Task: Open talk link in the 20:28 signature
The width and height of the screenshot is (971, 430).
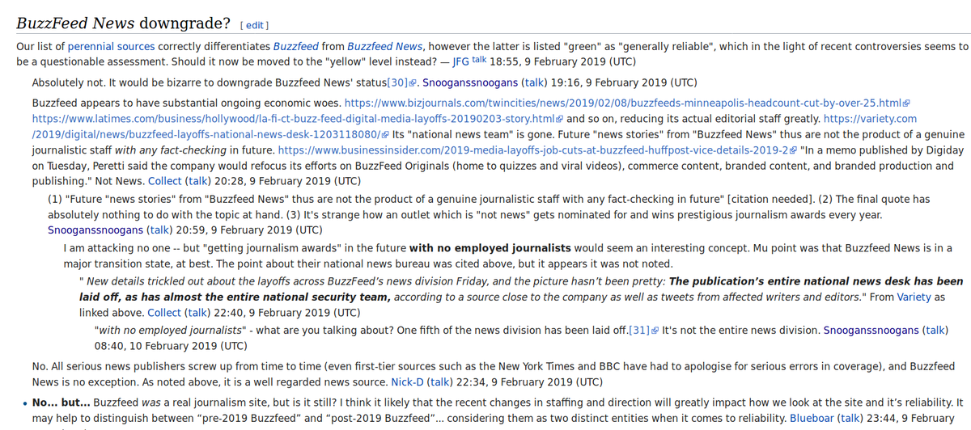Action: [x=199, y=180]
